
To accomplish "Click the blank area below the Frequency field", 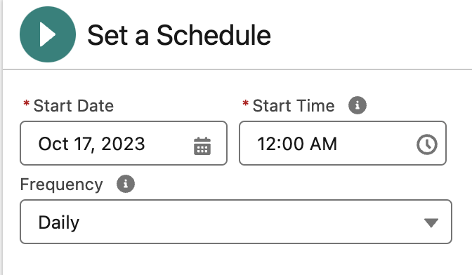I will pos(236,260).
